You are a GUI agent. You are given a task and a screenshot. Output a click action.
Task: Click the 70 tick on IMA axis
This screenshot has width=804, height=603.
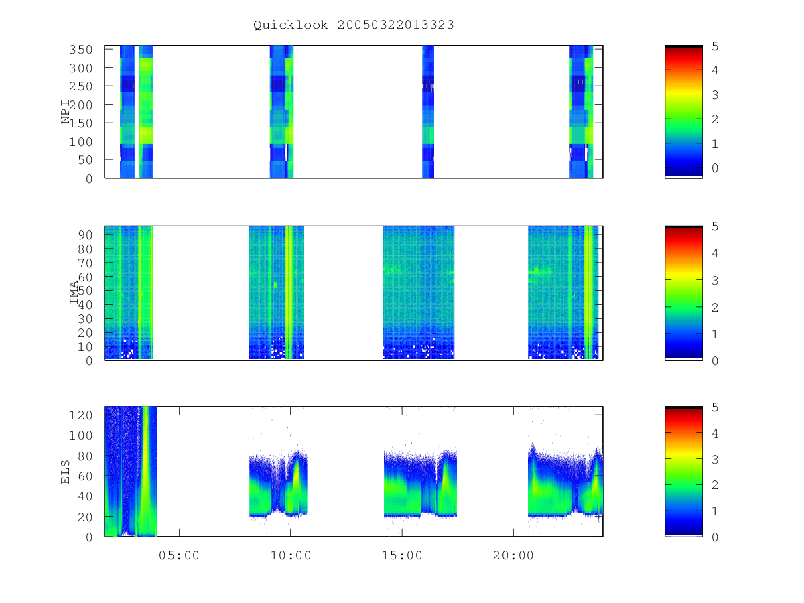pos(86,263)
